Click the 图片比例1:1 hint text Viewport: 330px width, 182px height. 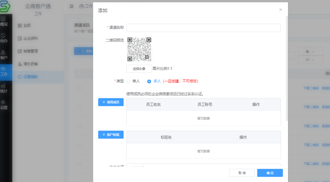[x=162, y=69]
